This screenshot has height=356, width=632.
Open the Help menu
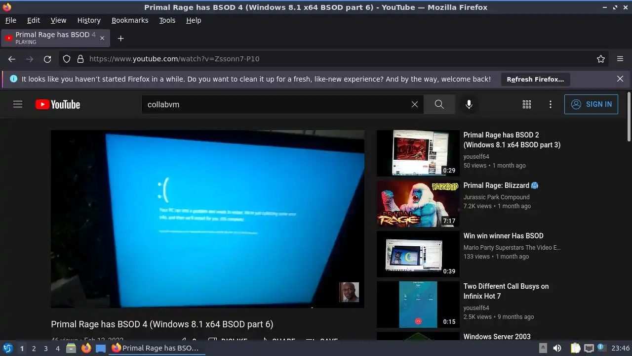tap(194, 20)
